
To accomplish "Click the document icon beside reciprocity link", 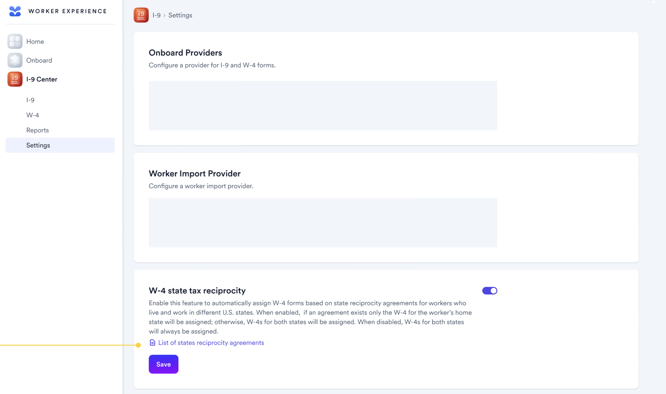I will tap(152, 342).
